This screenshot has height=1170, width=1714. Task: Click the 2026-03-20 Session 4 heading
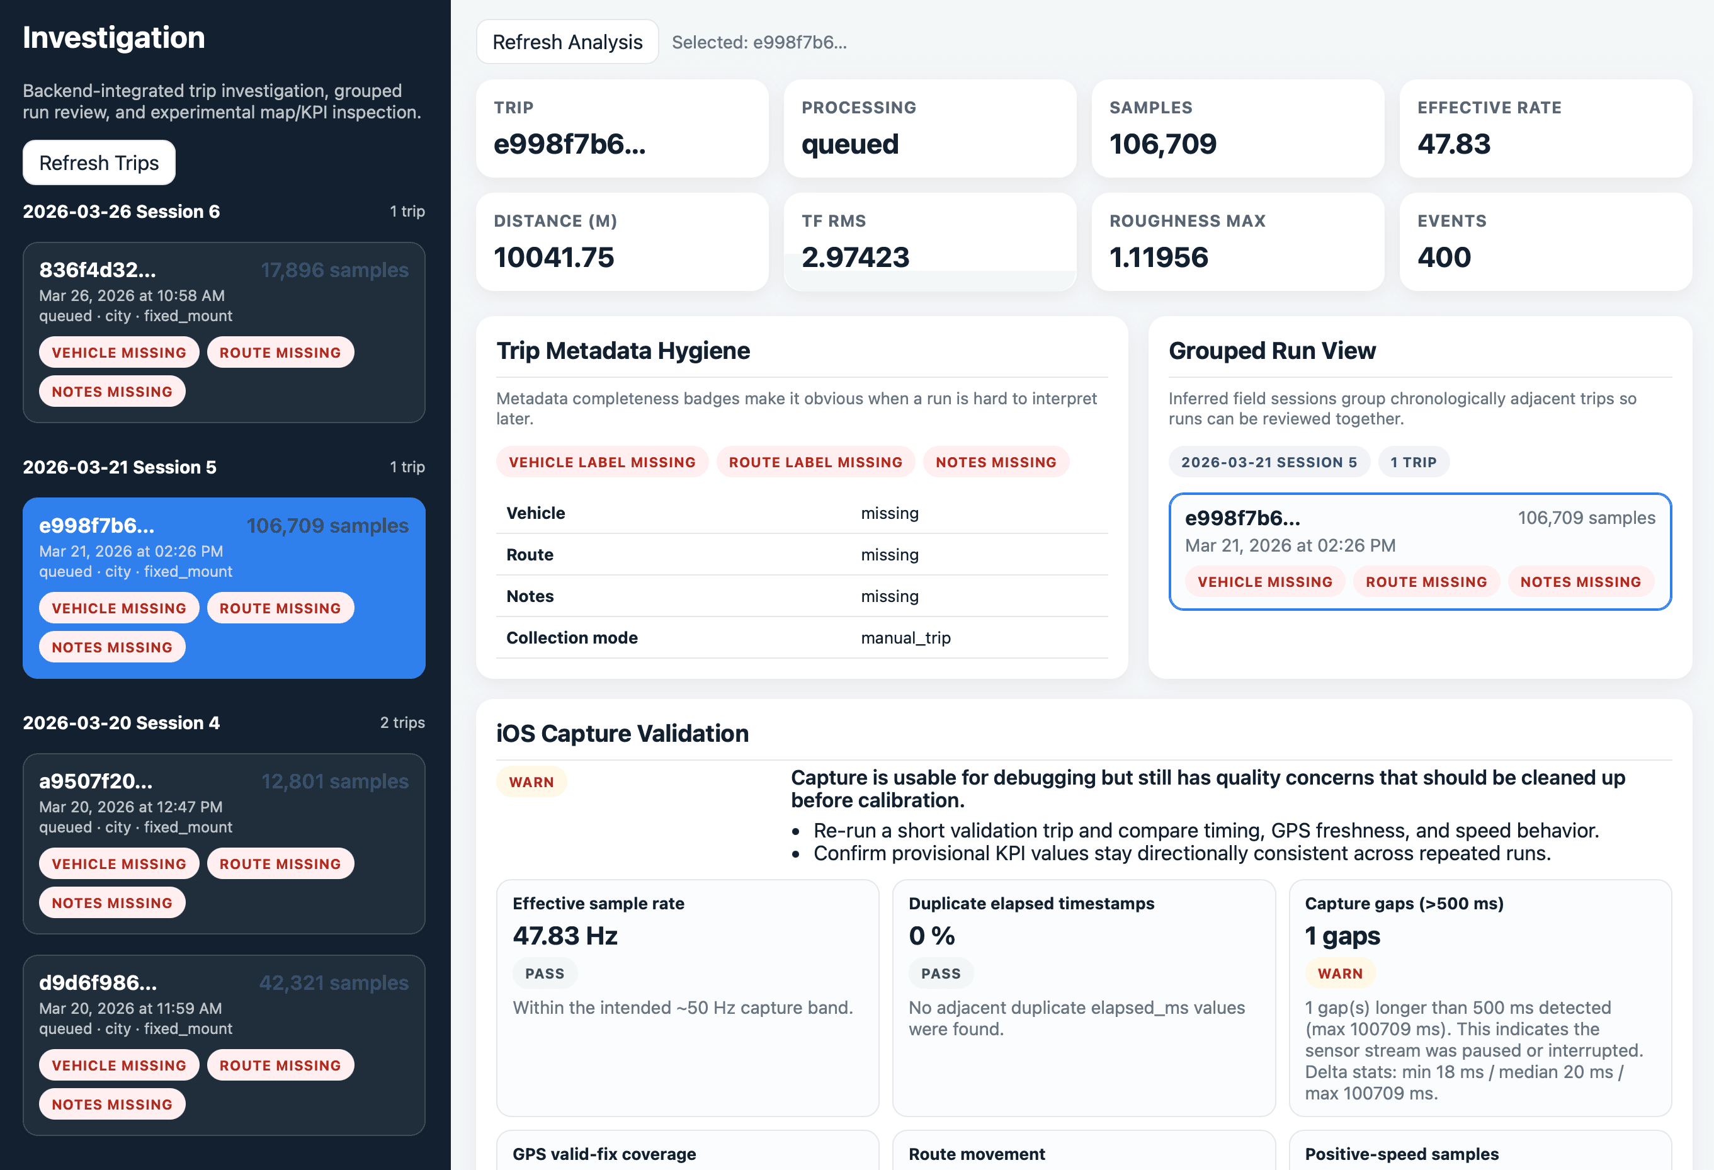(121, 723)
